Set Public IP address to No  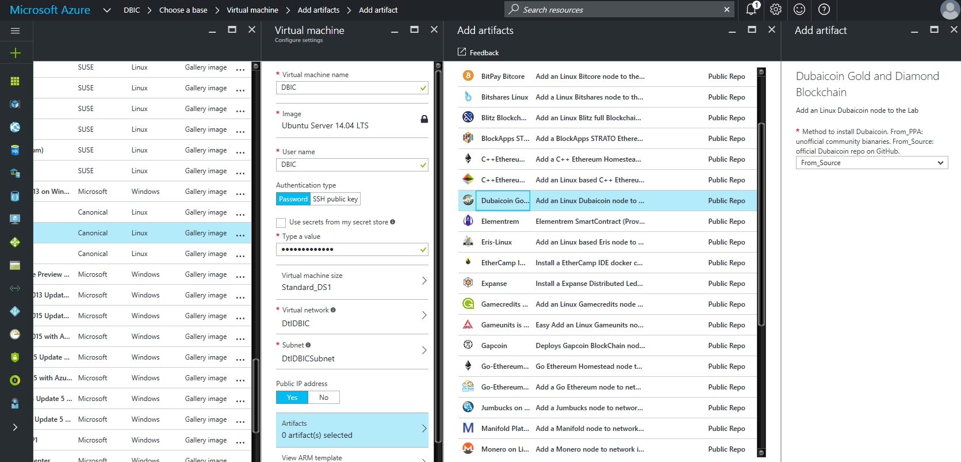pos(324,398)
